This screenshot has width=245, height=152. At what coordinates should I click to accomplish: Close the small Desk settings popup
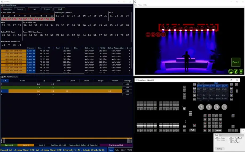(x=243, y=130)
